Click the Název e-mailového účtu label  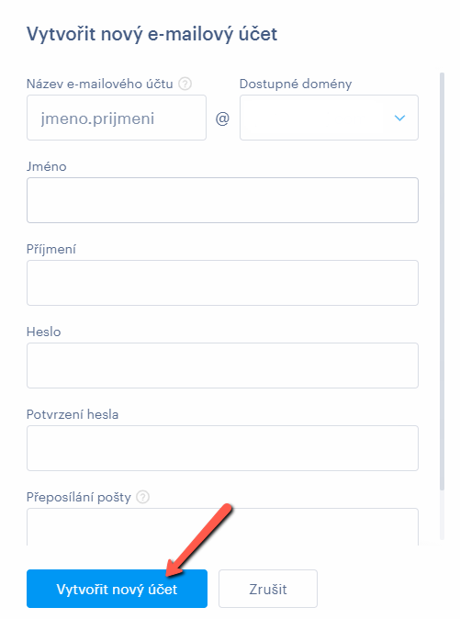pos(100,84)
